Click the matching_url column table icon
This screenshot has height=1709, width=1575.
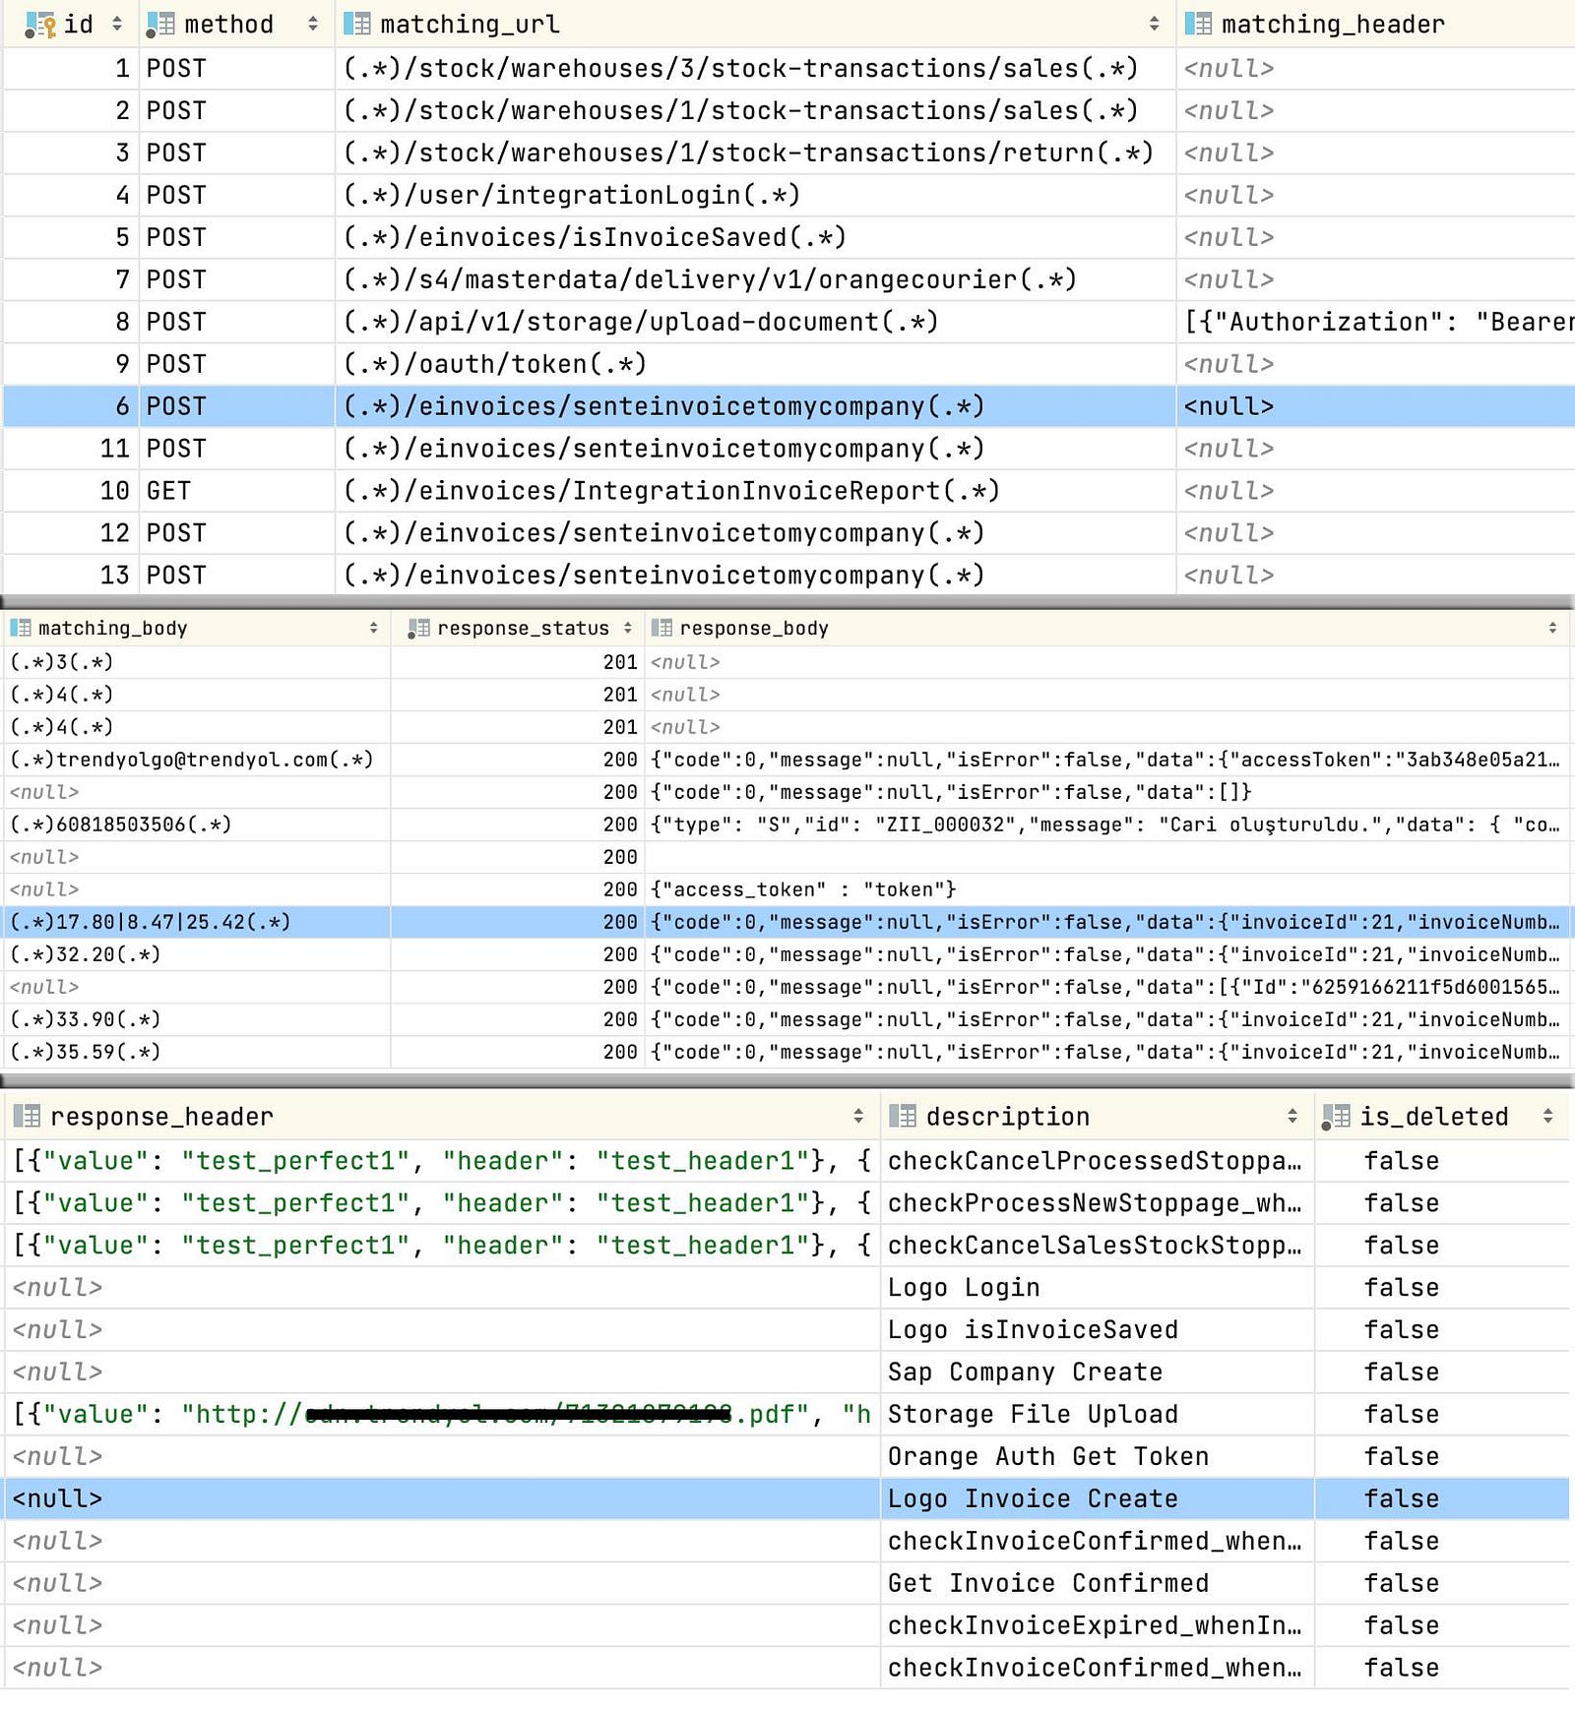(357, 24)
